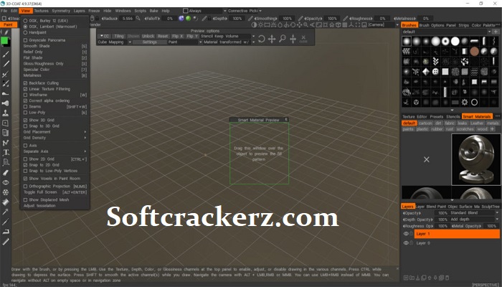Click the green sphere icon in top bar

pos(188,18)
